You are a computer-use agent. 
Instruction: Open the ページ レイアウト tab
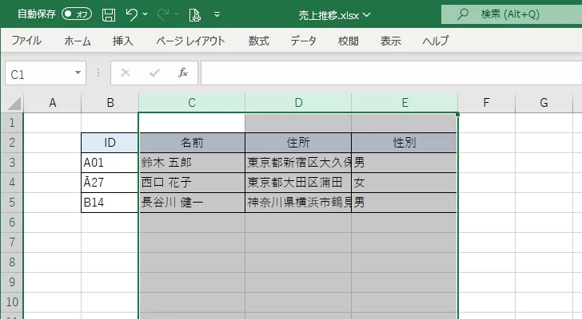click(190, 41)
